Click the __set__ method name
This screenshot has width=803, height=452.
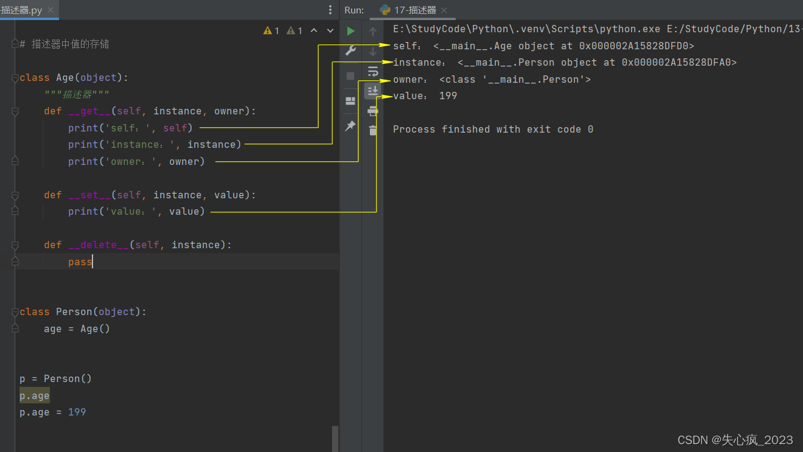[89, 195]
